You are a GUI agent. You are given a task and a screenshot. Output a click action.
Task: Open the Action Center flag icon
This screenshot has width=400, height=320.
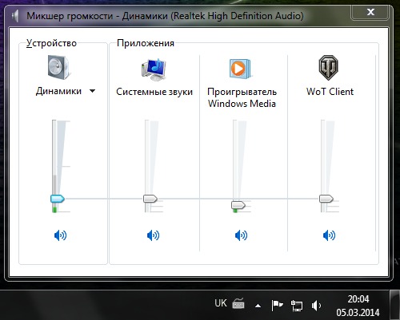click(277, 305)
